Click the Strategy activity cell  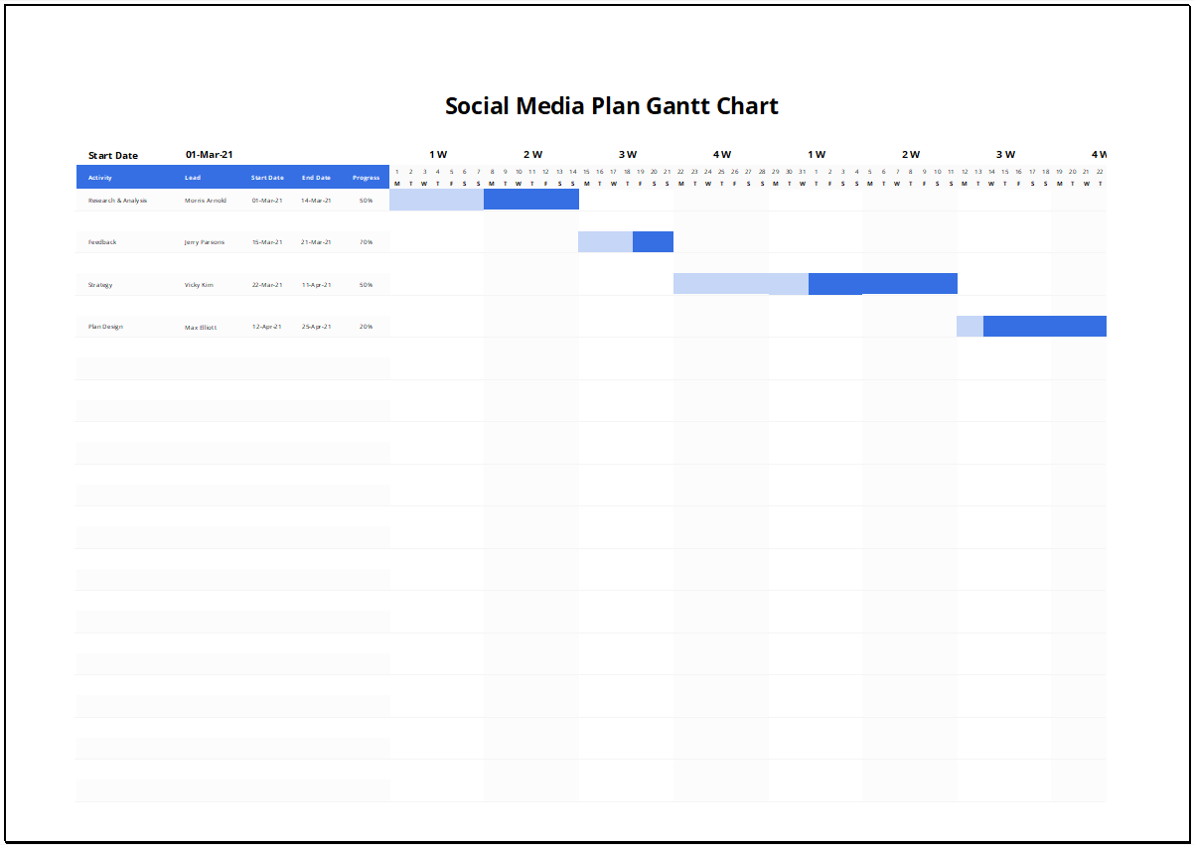pyautogui.click(x=100, y=285)
